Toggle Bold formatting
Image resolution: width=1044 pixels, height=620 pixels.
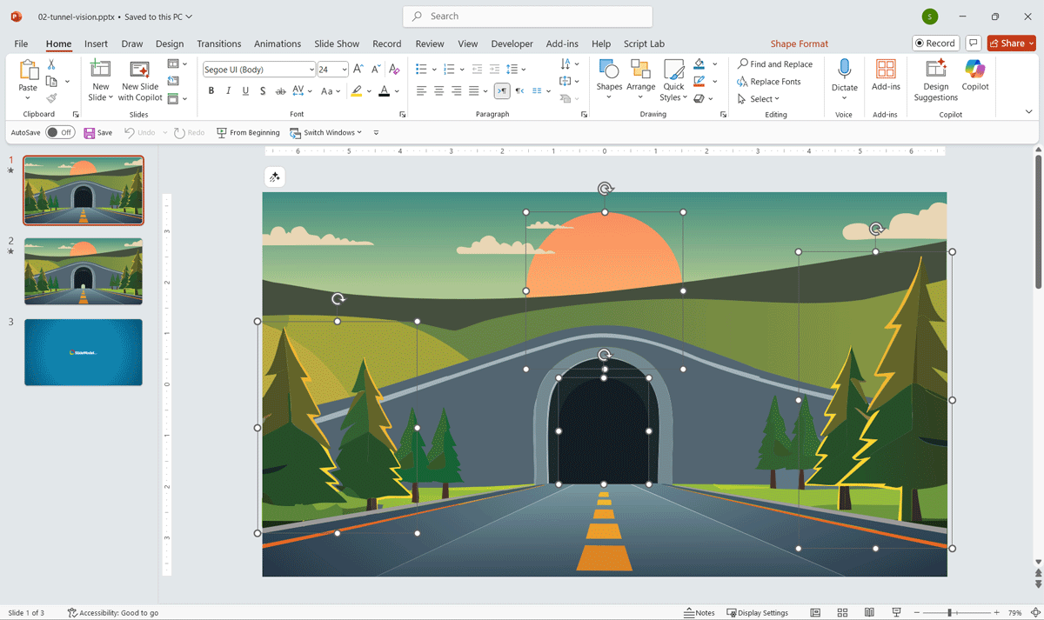[211, 91]
